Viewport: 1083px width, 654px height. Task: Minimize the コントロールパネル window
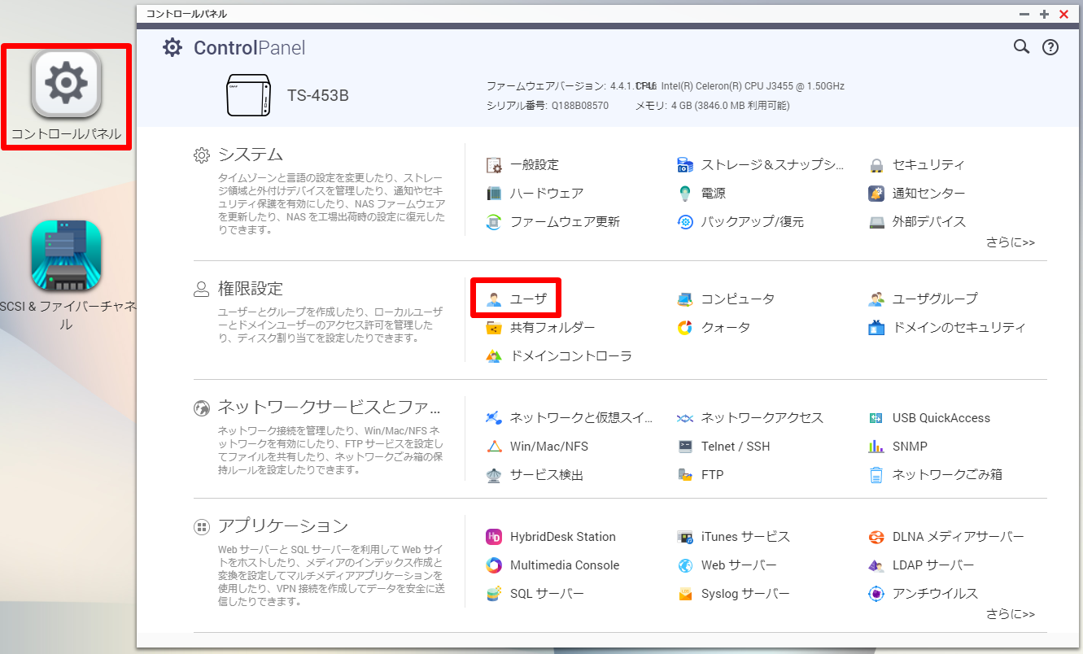1025,14
